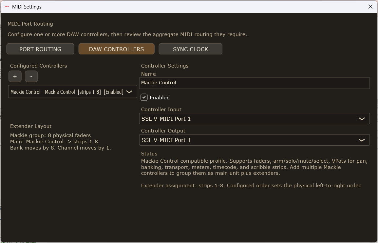Click the Name field containing Mackie Control

click(254, 83)
